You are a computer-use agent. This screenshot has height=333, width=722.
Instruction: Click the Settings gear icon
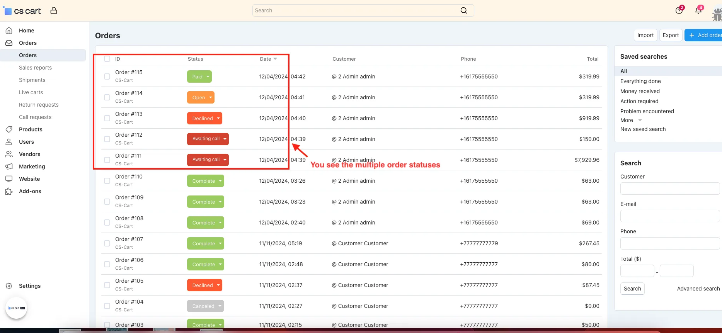coord(9,286)
